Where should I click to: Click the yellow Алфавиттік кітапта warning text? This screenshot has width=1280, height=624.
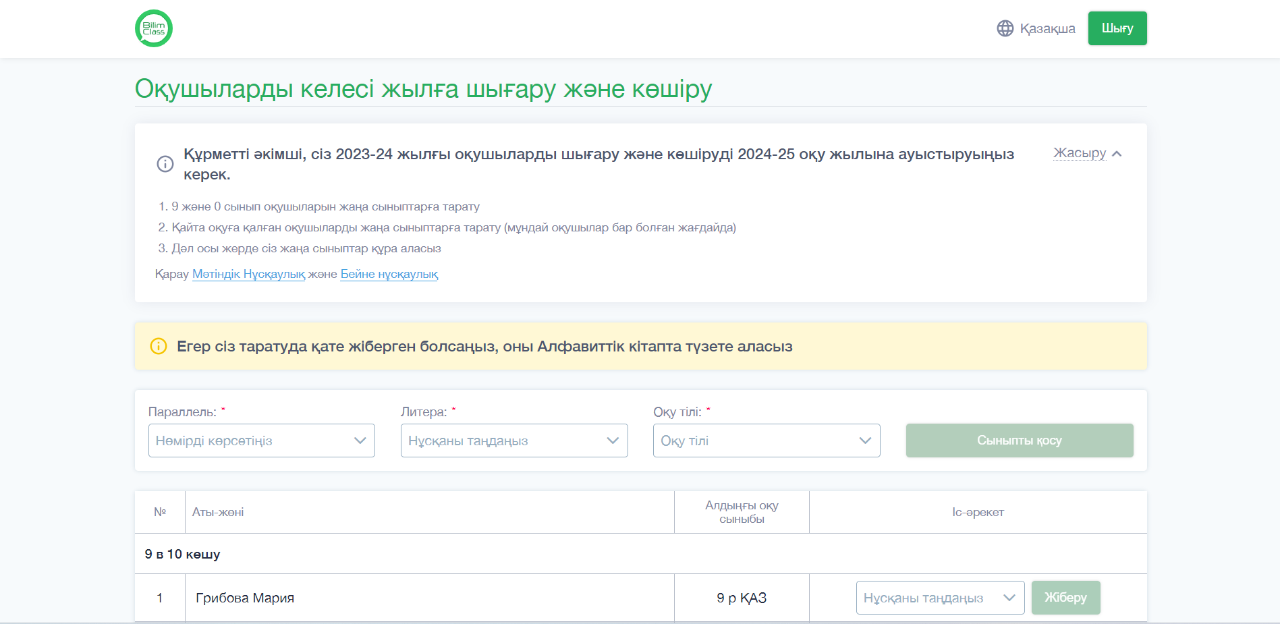[484, 346]
